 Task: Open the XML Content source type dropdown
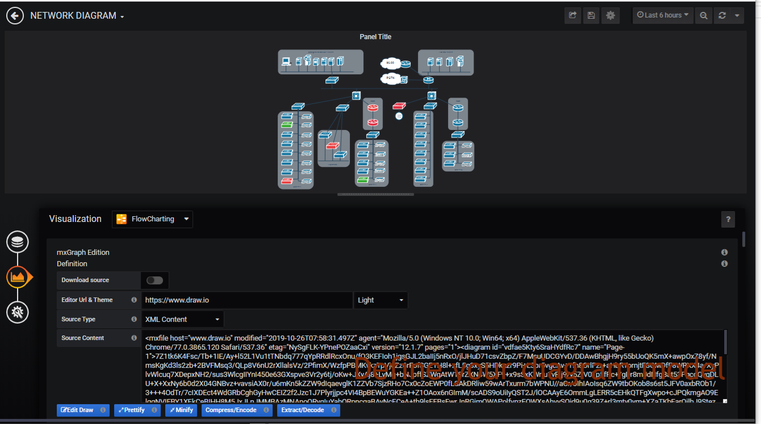(x=182, y=320)
